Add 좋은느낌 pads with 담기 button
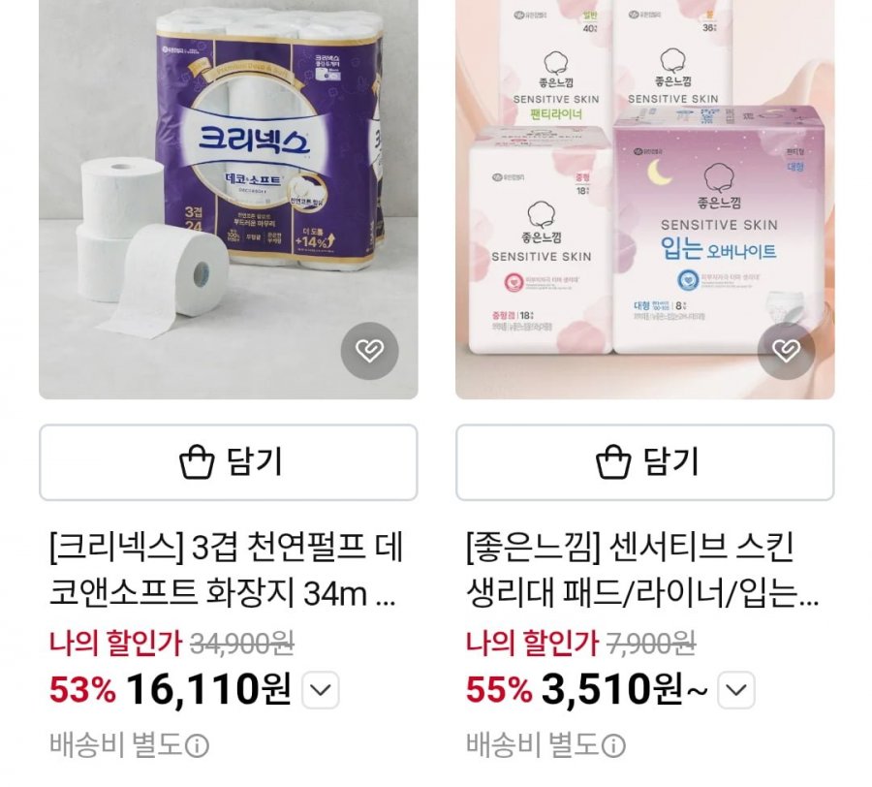 coord(645,462)
